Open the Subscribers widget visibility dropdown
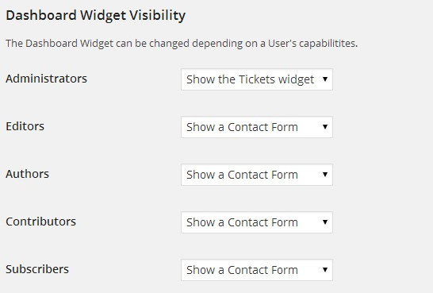The height and width of the screenshot is (293, 433). click(257, 270)
